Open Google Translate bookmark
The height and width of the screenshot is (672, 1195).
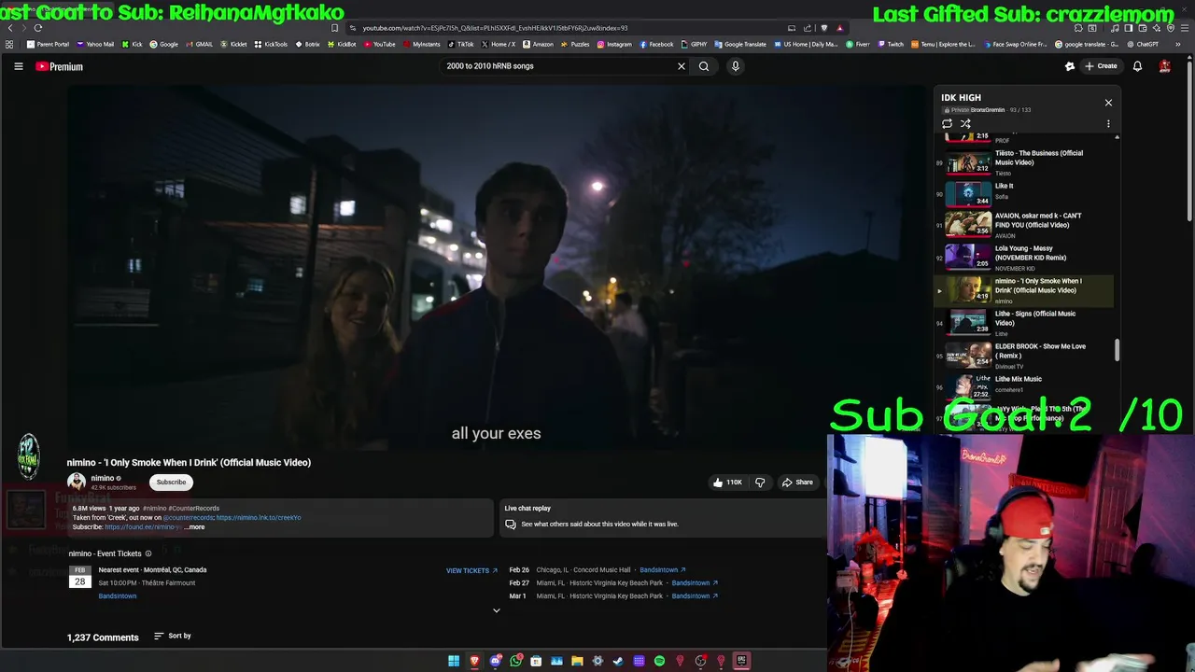(741, 44)
